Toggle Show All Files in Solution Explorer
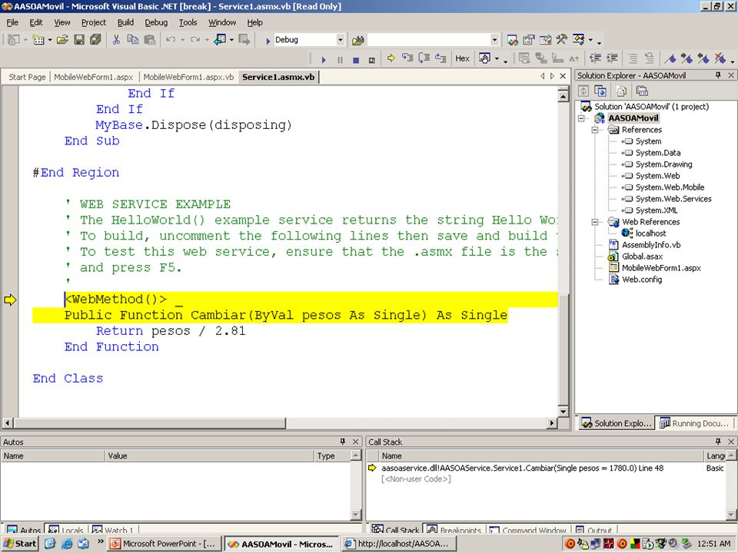Viewport: 738px width, 553px height. [x=622, y=91]
